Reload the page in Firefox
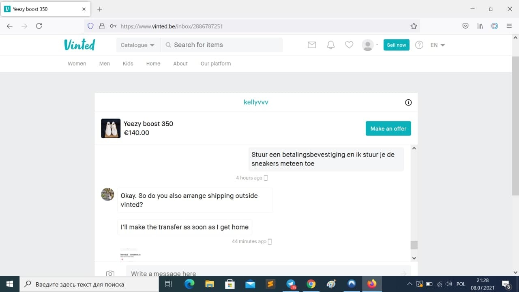The width and height of the screenshot is (519, 292). pos(39,26)
